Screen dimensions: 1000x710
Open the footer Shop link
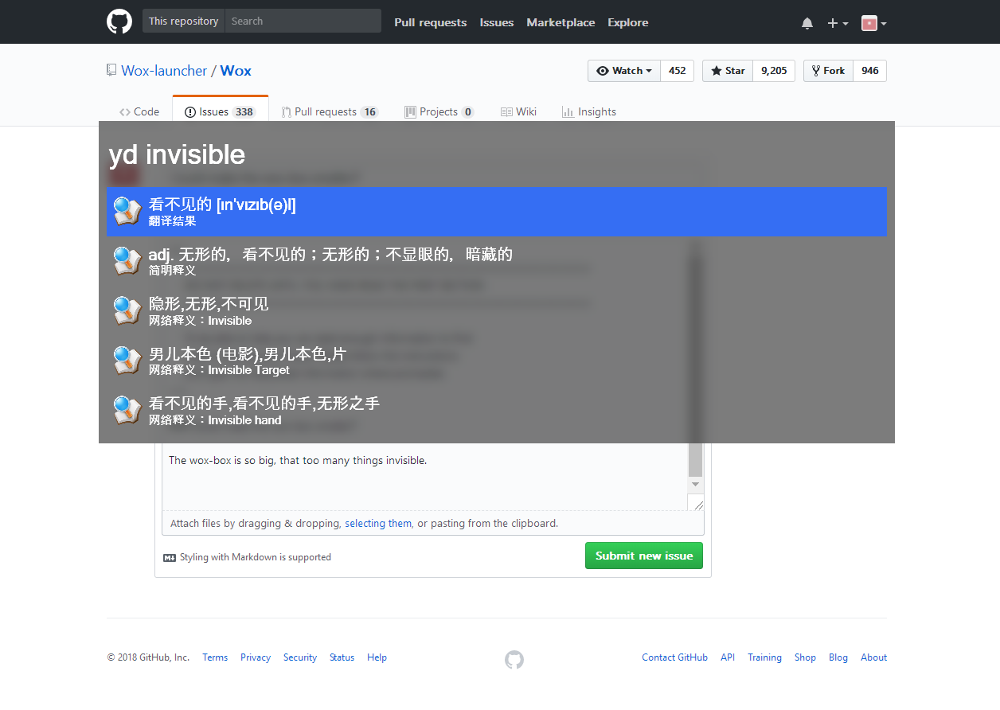tap(805, 657)
